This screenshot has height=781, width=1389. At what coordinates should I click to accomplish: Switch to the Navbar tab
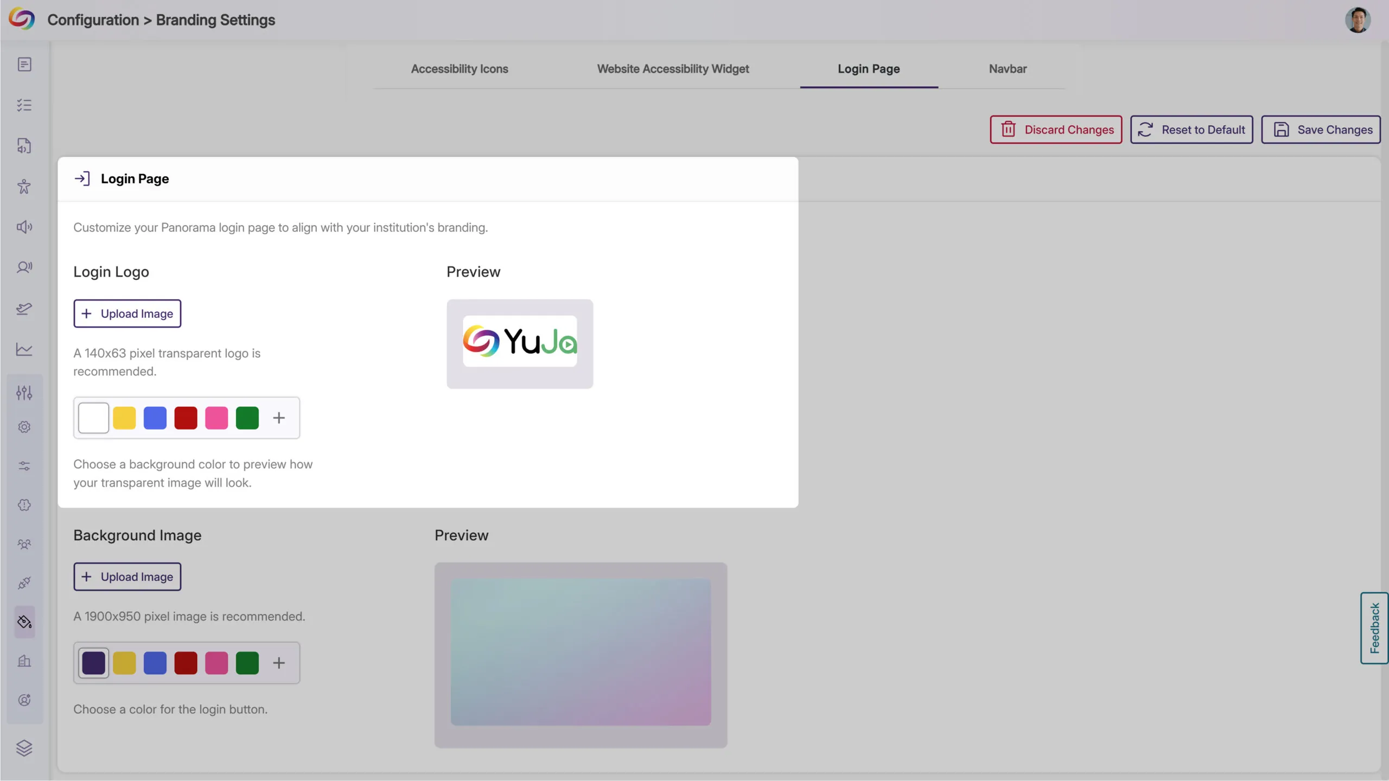[x=1008, y=69]
